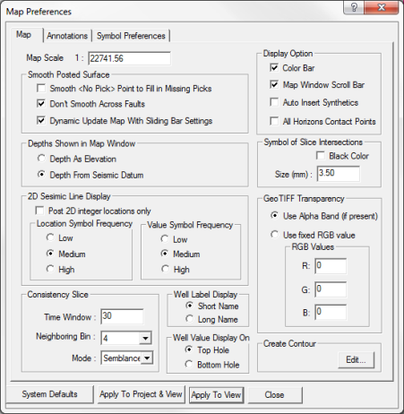Image resolution: width=404 pixels, height=414 pixels.
Task: Uncheck Don't Smooth Across Faults
Action: click(41, 104)
